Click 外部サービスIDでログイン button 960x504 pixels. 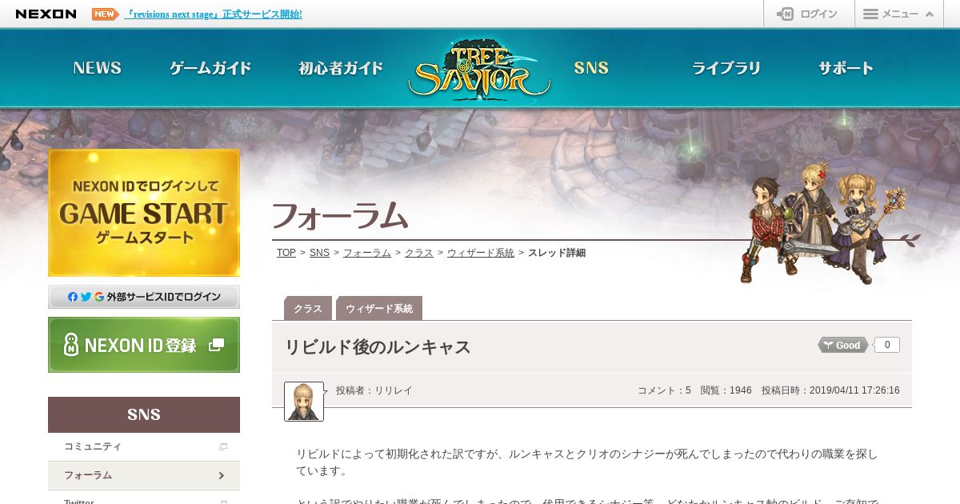[144, 297]
